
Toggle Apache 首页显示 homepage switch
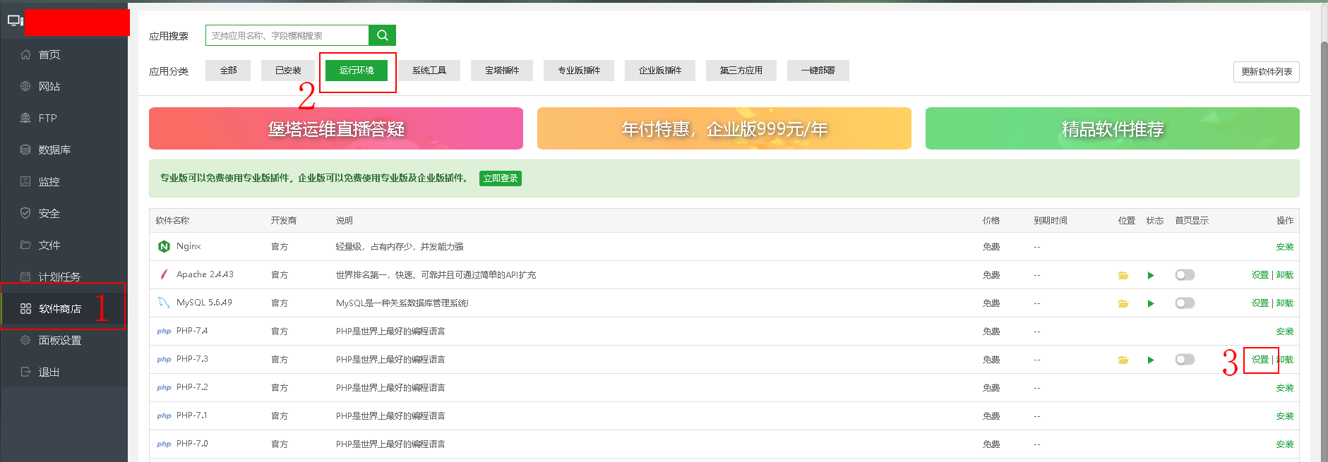tap(1185, 275)
